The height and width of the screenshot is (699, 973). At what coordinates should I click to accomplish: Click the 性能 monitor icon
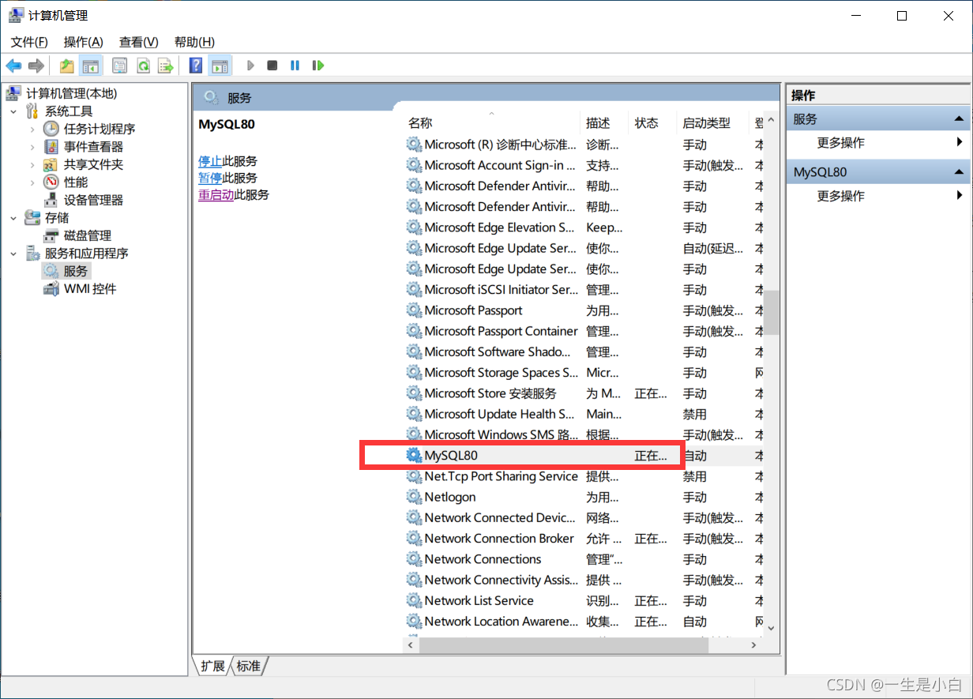(51, 182)
